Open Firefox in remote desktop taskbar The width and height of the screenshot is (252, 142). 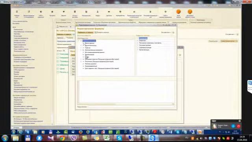[80, 132]
